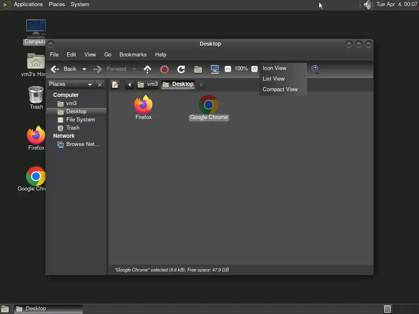Click the Firefox desktop icon
Screen dimensions: 419x314
point(36,138)
